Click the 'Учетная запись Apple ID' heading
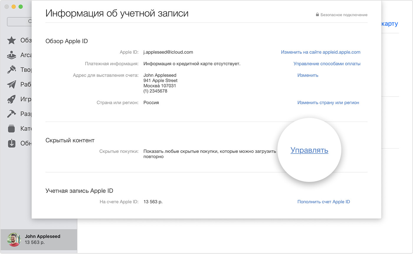 [x=79, y=190]
